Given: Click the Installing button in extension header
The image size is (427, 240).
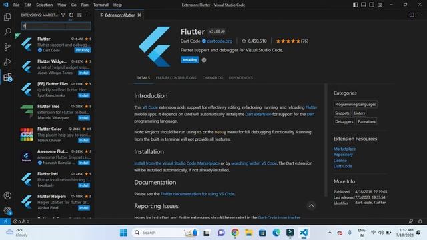Looking at the screenshot, I should 189,60.
